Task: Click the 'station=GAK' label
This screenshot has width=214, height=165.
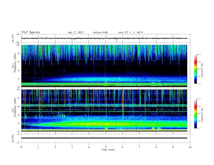Action: 100,32
